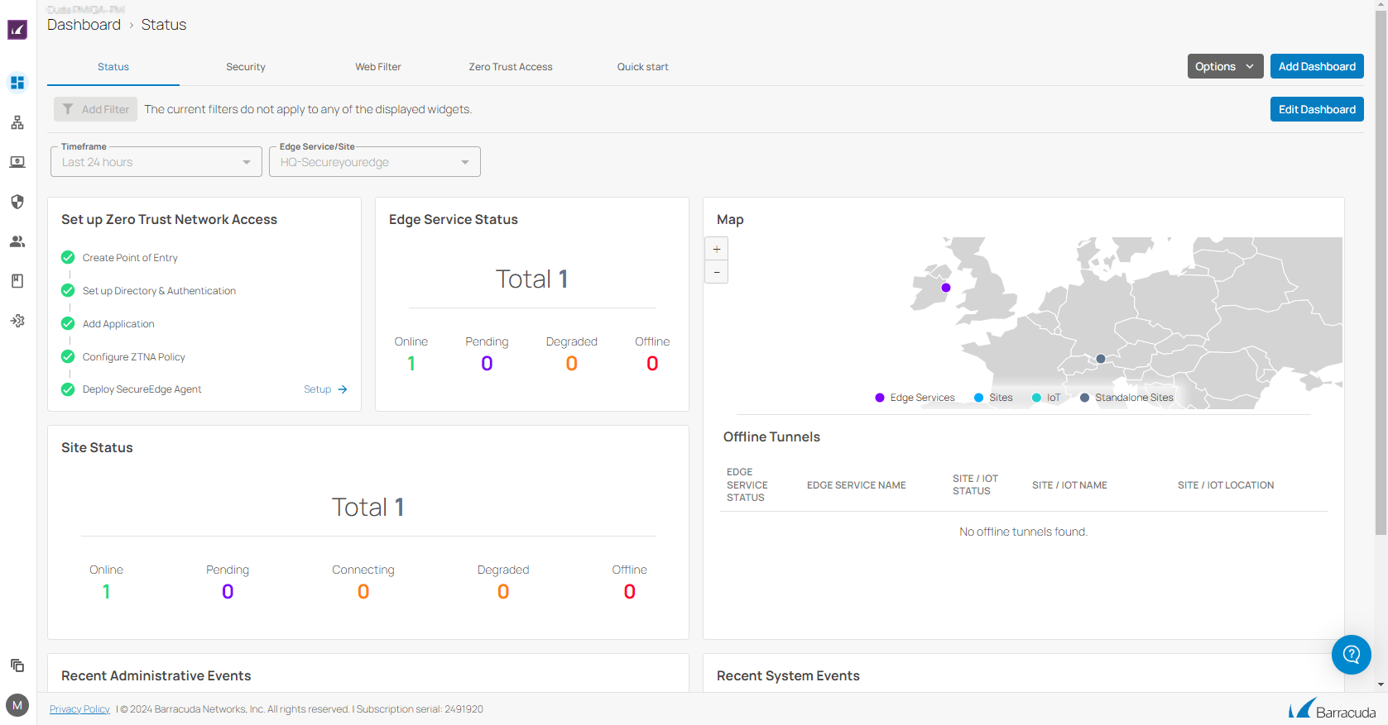Click the Edge Service Online count
This screenshot has width=1388, height=725.
(411, 364)
